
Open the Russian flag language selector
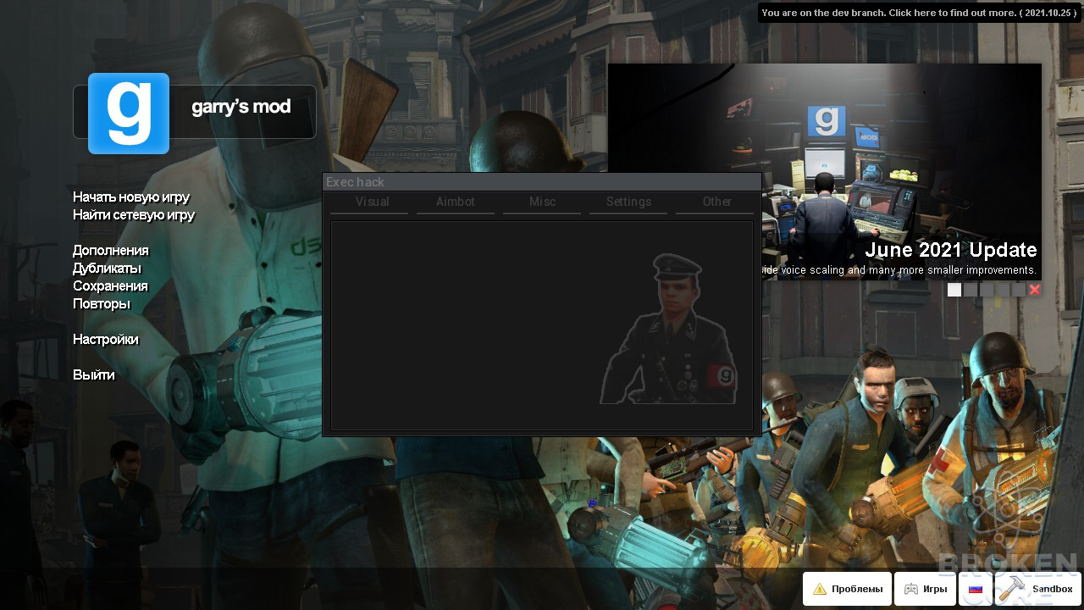pyautogui.click(x=976, y=589)
